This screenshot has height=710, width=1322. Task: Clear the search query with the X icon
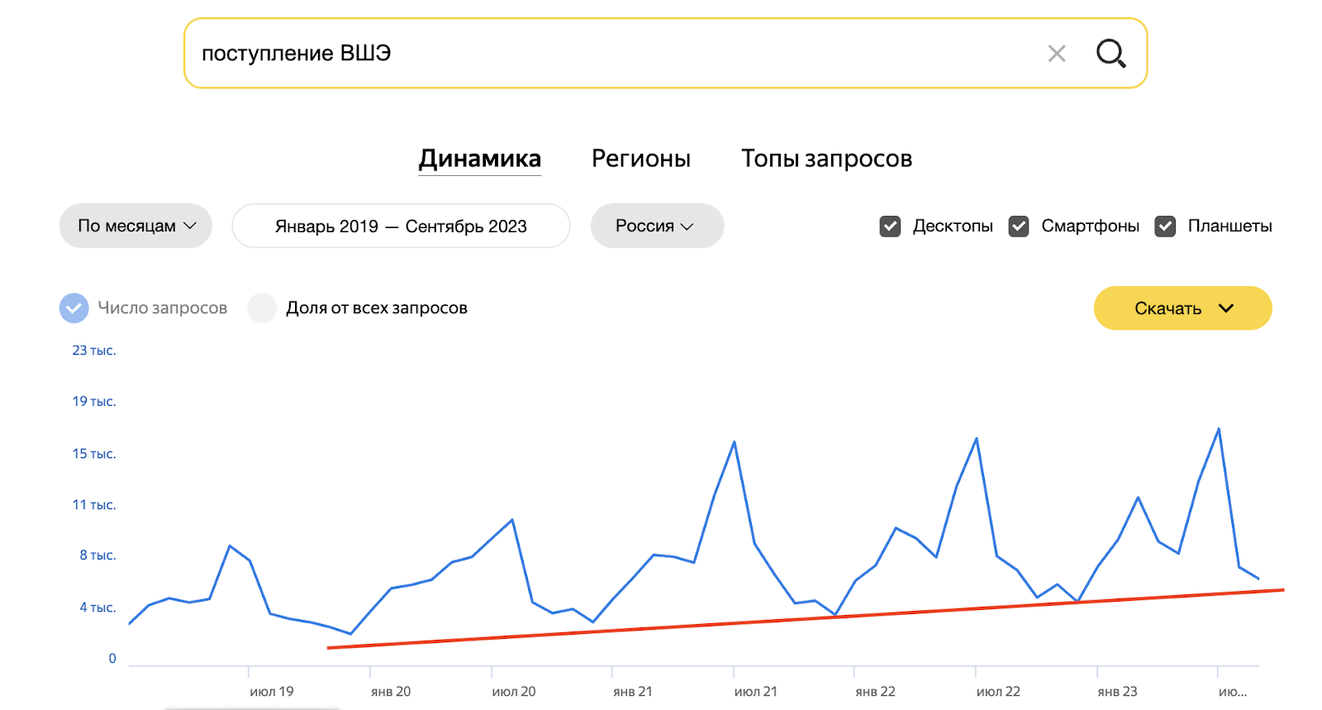tap(1057, 54)
